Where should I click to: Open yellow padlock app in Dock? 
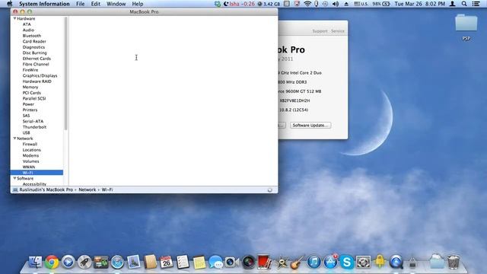pyautogui.click(x=380, y=262)
